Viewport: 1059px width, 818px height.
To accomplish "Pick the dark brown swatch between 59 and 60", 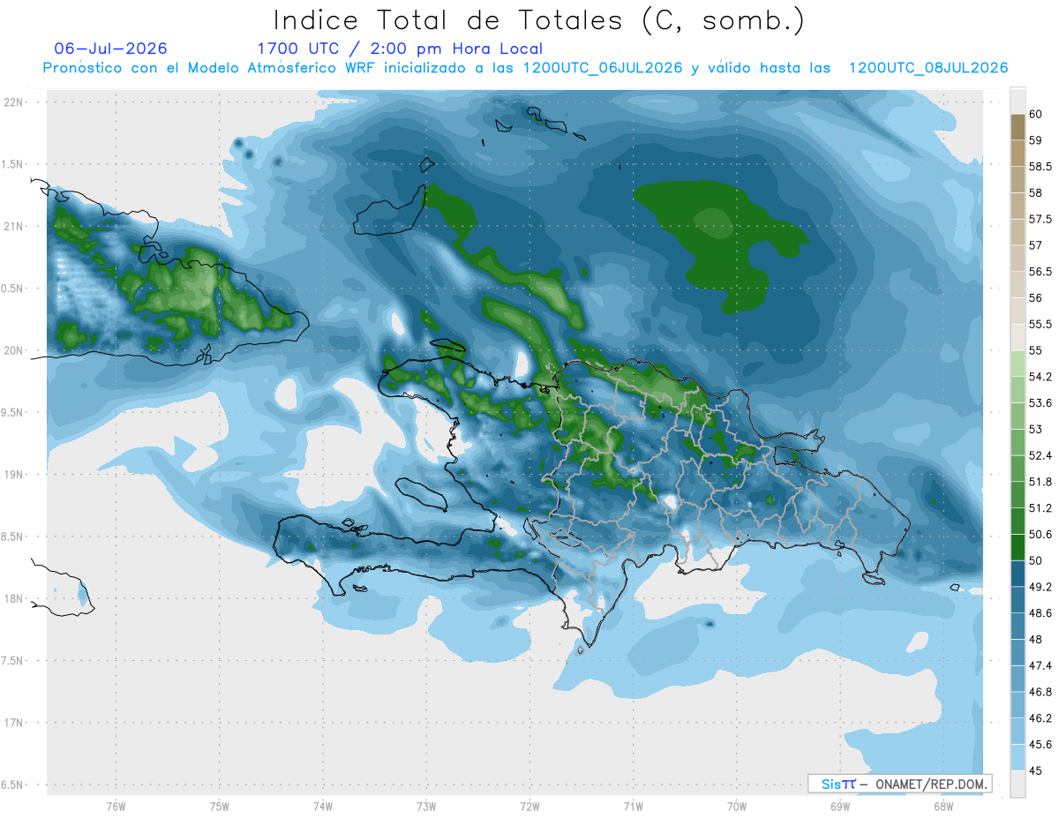I will click(1018, 127).
